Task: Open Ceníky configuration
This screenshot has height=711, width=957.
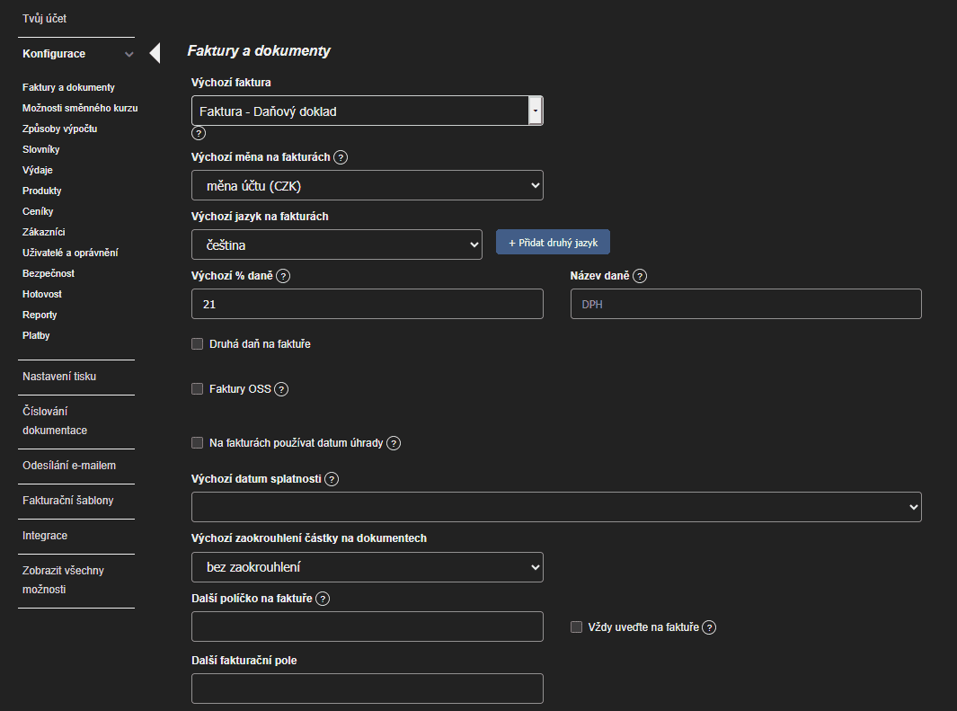Action: (38, 212)
